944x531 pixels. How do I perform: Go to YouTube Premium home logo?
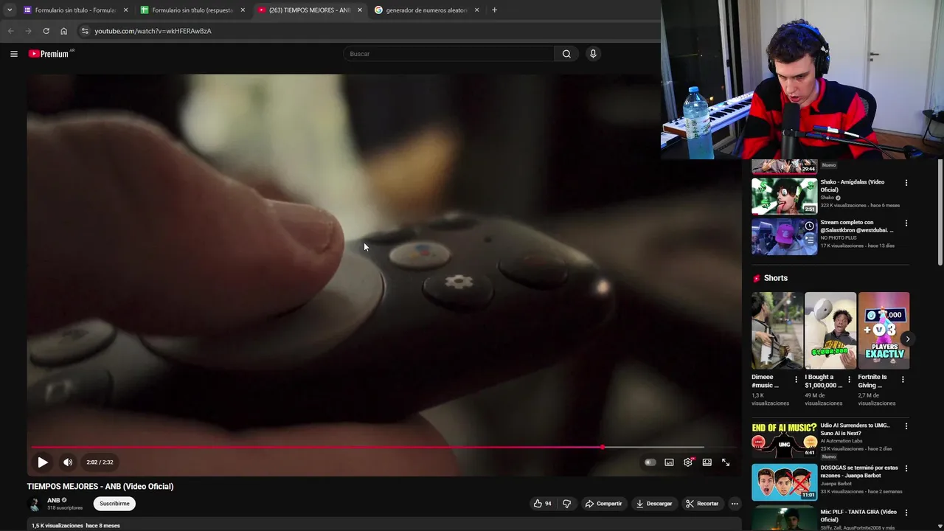click(51, 54)
